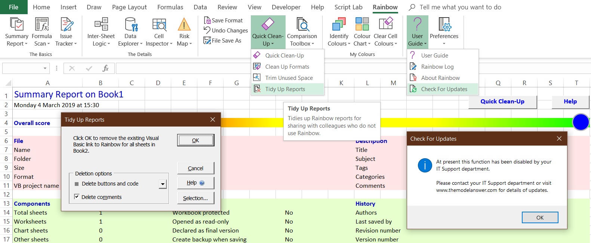591x243 pixels.
Task: Click Identify Colours tool
Action: (x=339, y=32)
